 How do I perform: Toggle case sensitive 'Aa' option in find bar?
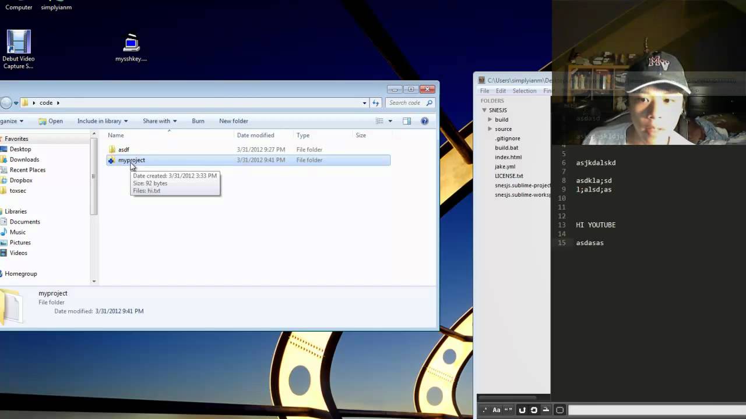point(497,410)
